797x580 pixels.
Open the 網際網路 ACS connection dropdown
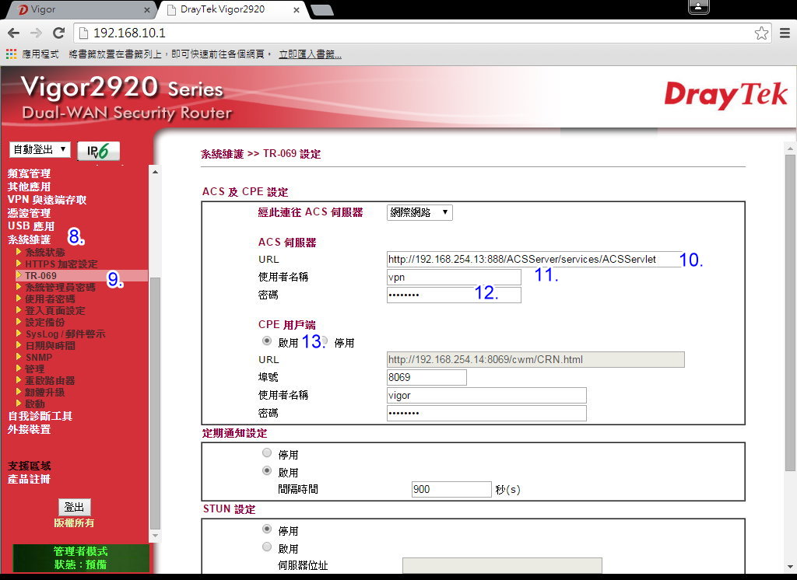pos(420,212)
